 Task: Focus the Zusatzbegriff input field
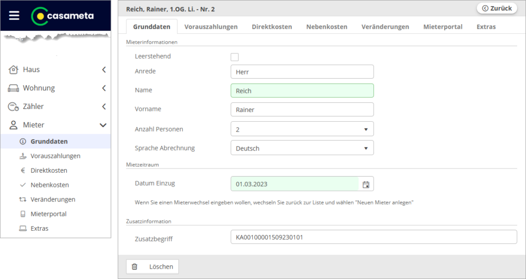click(374, 237)
